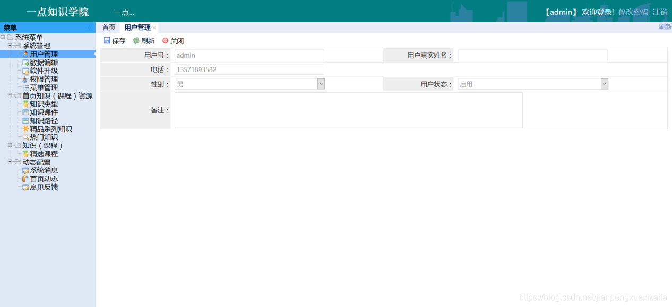
Task: Click the 【admin】 username in the header
Action: click(561, 12)
